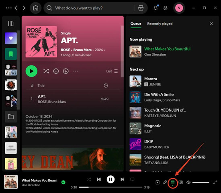Open Connect to a device icon
The image size is (221, 193).
coord(180,183)
